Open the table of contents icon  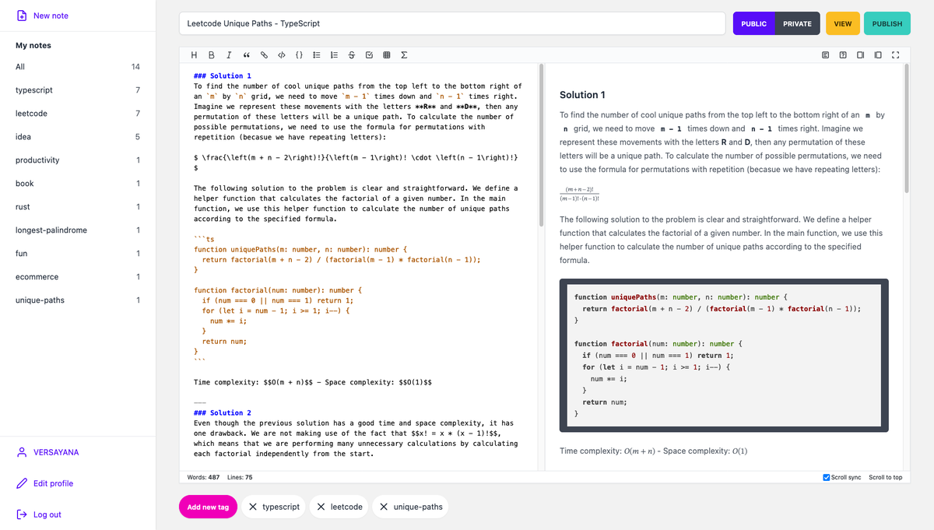825,55
